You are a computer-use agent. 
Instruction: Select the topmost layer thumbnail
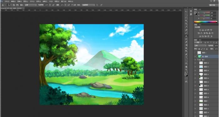(x=199, y=53)
